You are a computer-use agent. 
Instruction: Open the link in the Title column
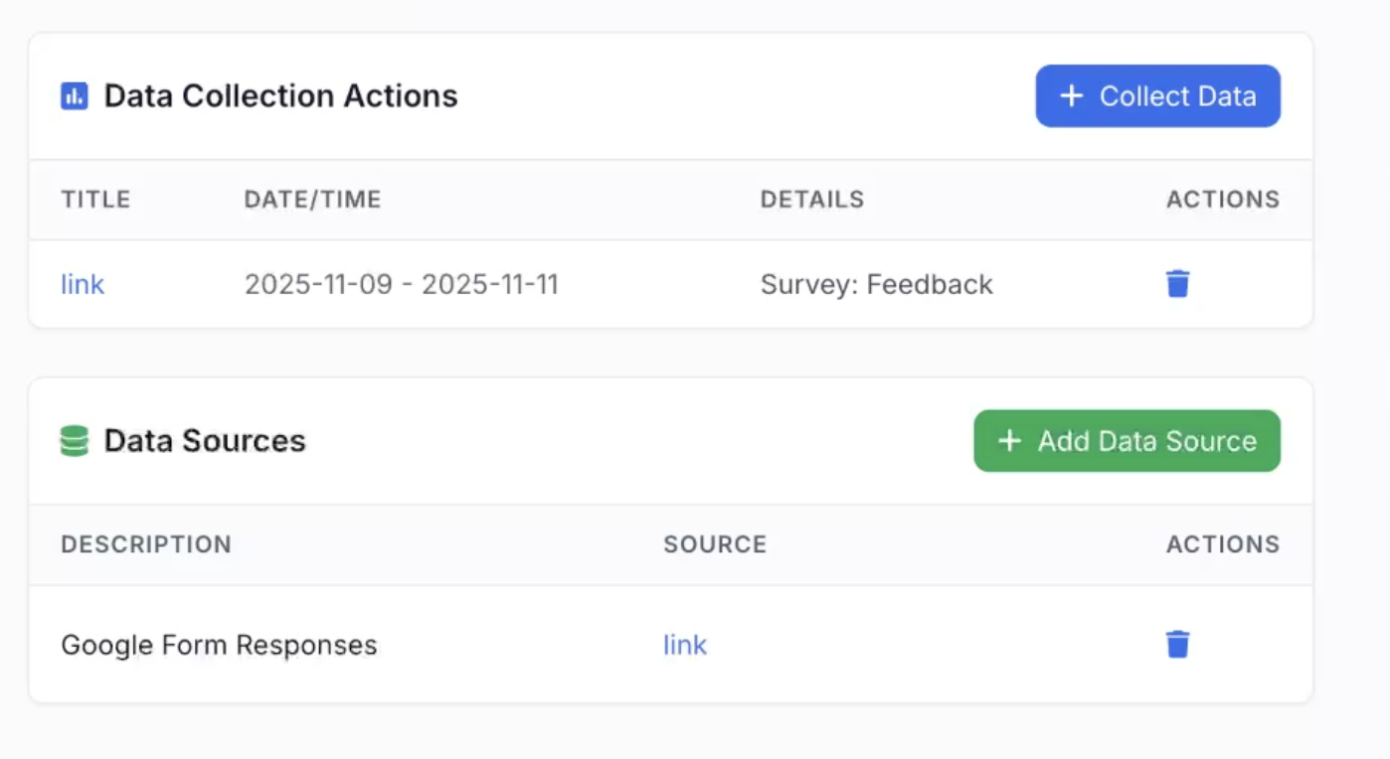83,285
